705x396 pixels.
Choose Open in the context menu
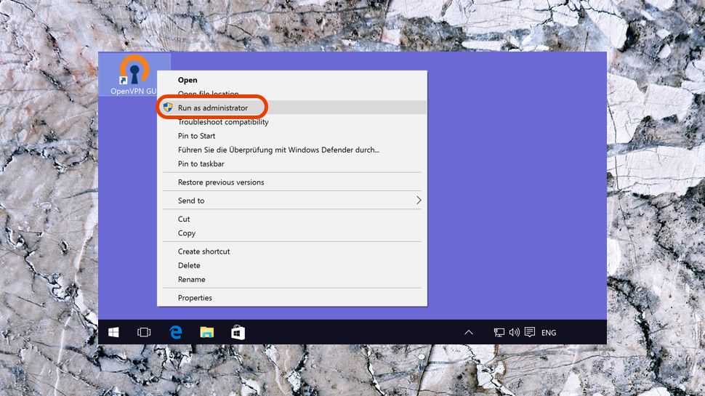point(188,80)
